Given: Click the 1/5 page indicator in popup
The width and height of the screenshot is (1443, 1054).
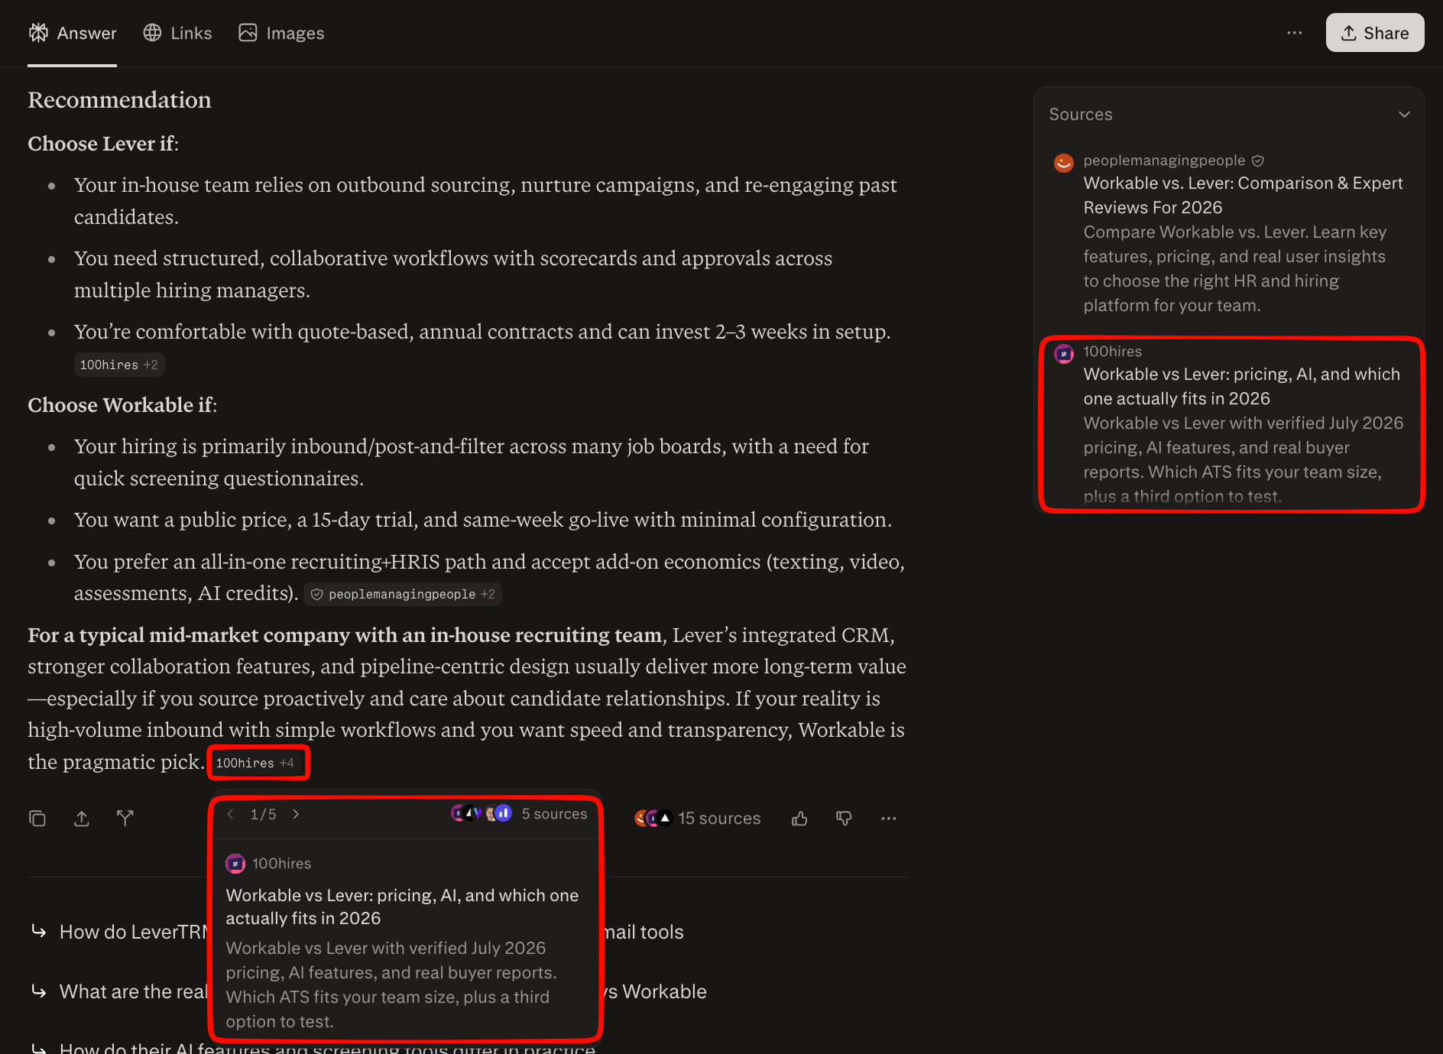Looking at the screenshot, I should click(x=264, y=814).
